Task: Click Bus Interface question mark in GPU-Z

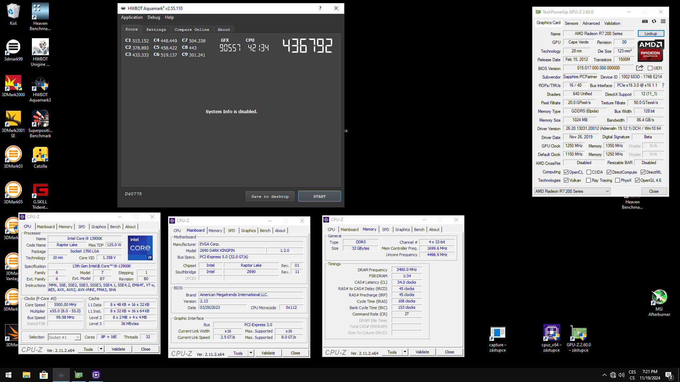Action: click(x=663, y=85)
